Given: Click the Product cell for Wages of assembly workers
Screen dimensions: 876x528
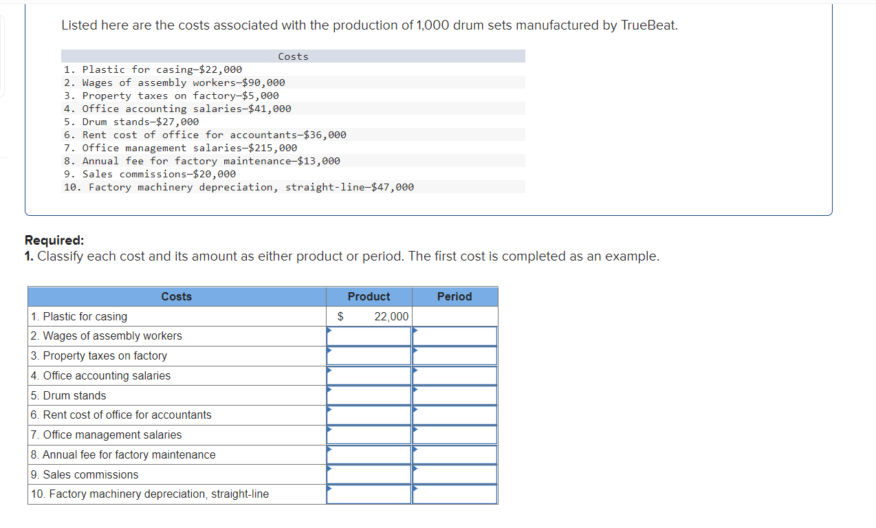Looking at the screenshot, I should click(369, 335).
